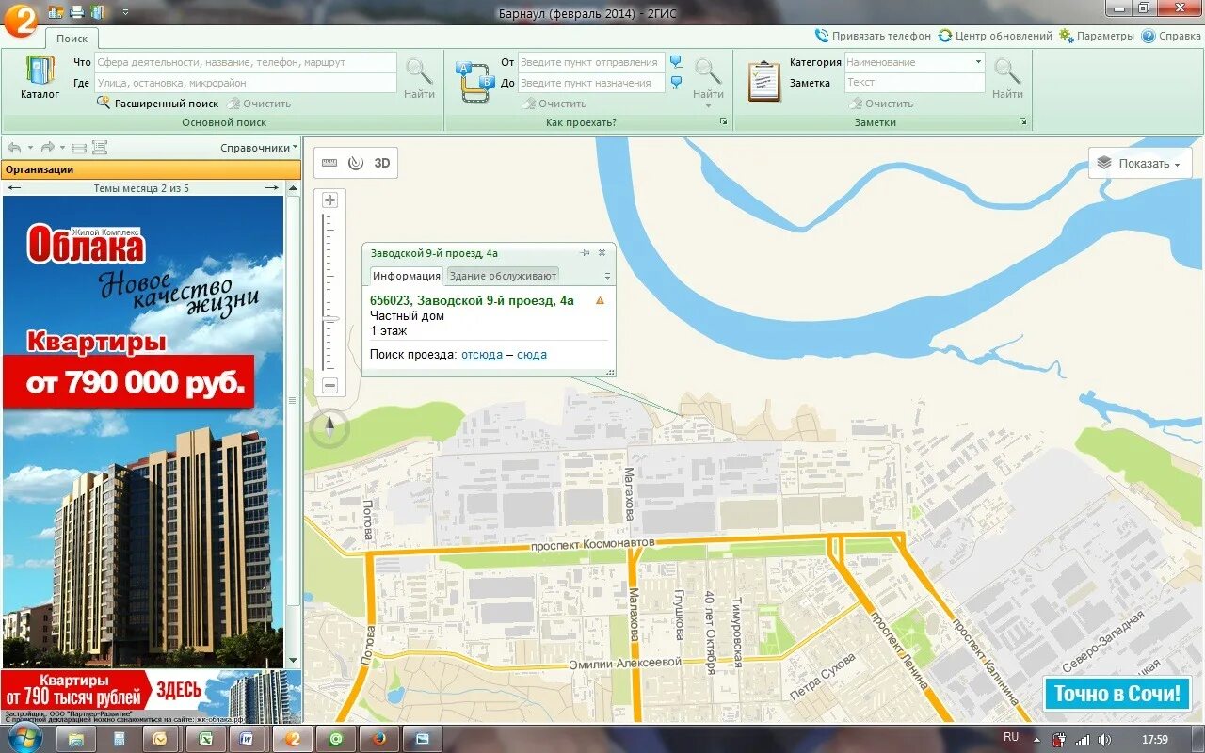This screenshot has width=1205, height=753.
Task: Click the compass north indicator
Action: click(x=329, y=429)
